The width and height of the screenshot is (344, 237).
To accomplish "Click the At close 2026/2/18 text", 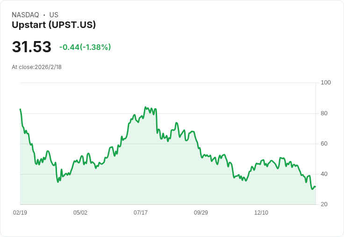I will pyautogui.click(x=36, y=67).
